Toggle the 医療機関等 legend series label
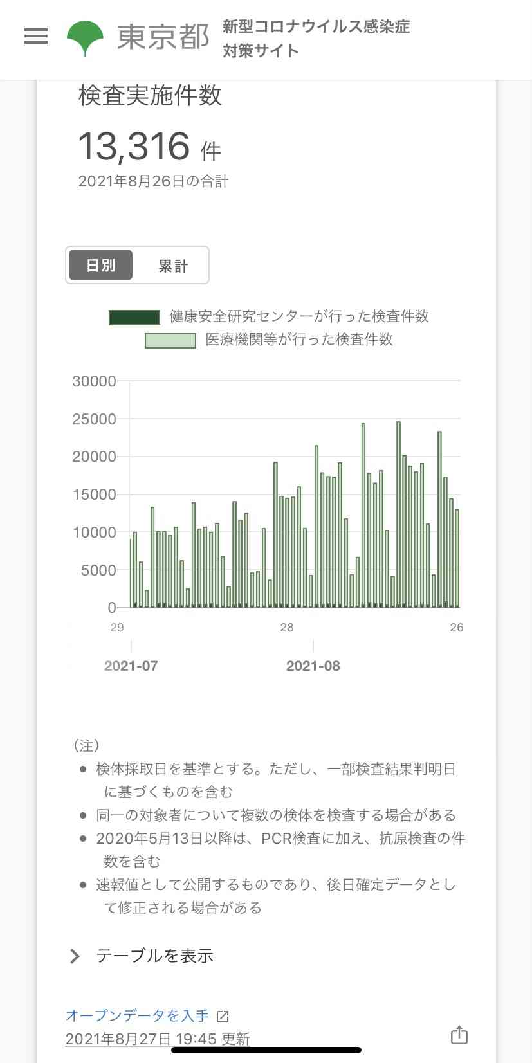The height and width of the screenshot is (1063, 532). pyautogui.click(x=298, y=340)
